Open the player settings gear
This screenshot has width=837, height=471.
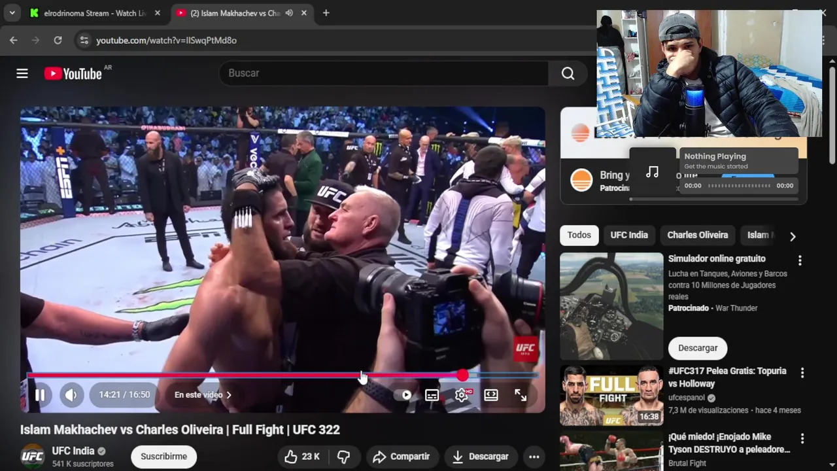pos(462,395)
